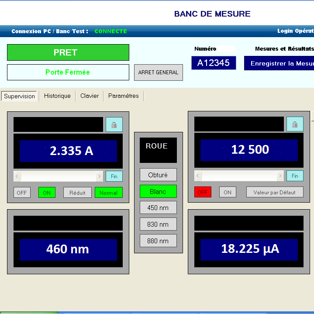Open the Historique tab
Viewport: 314px width, 314px height.
tap(57, 96)
